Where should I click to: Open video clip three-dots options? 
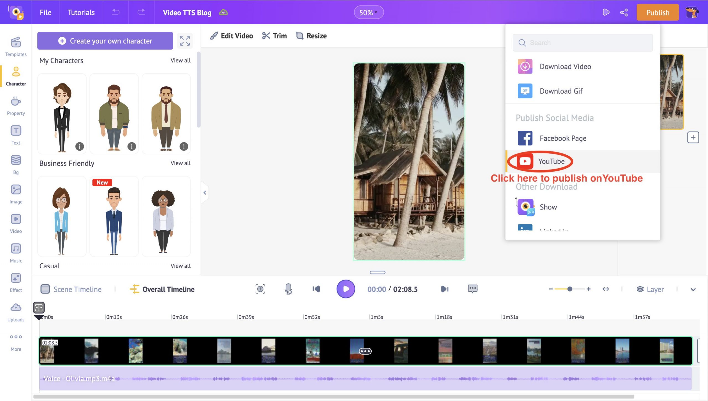pos(365,351)
